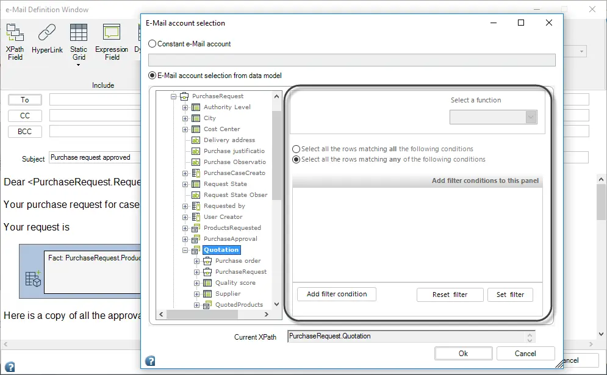Select Constant e-Mail account option
The image size is (607, 375).
tap(152, 44)
